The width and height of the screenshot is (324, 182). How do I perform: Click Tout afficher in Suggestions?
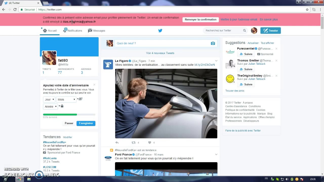268,43
